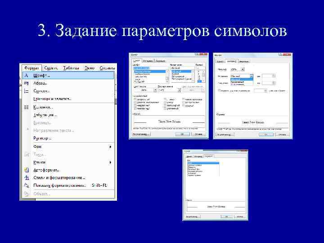Open the Справка menu in the menu bar
324x243 pixels.
pyautogui.click(x=107, y=68)
